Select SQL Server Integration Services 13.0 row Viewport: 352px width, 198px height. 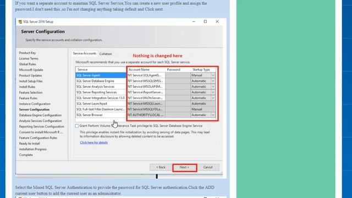tap(101, 98)
